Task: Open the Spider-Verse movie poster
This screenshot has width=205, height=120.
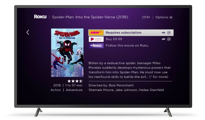Action: pos(67,53)
